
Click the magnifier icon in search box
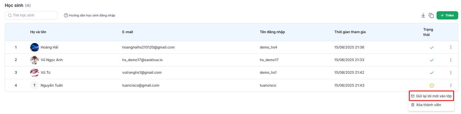[x=10, y=15]
